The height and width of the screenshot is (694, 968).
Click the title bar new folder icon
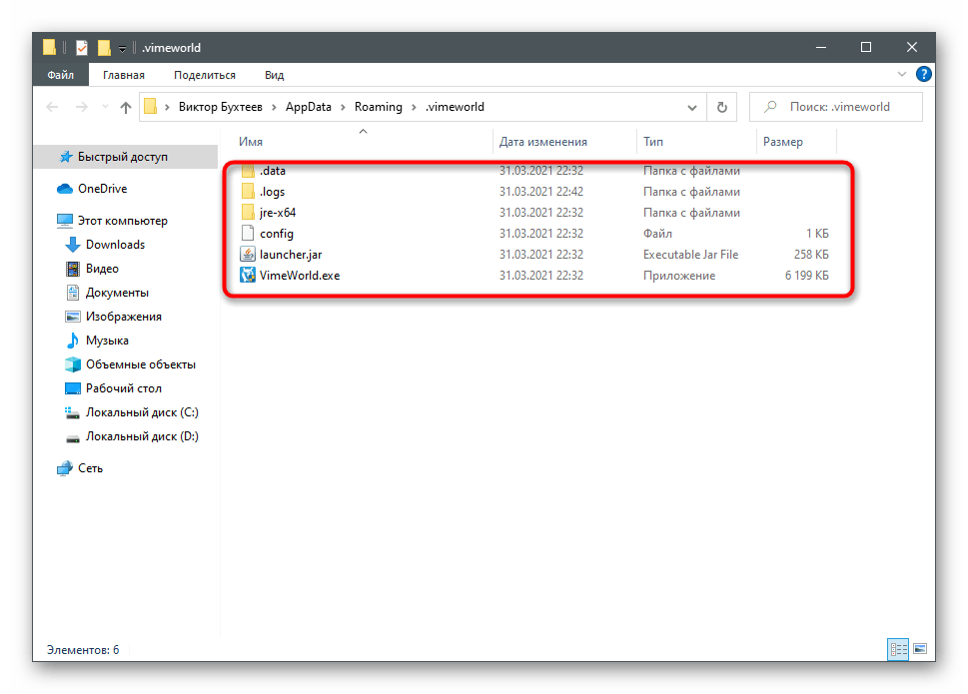tap(104, 48)
